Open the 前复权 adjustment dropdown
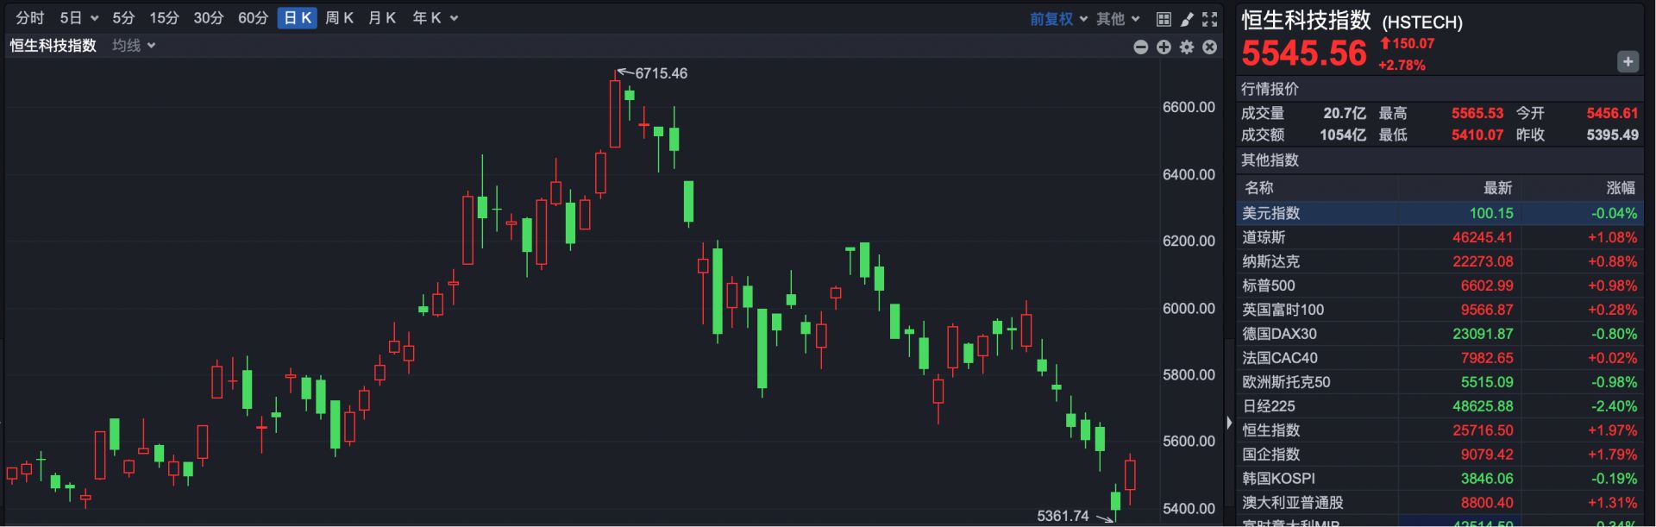The height and width of the screenshot is (527, 1656). (x=1058, y=18)
